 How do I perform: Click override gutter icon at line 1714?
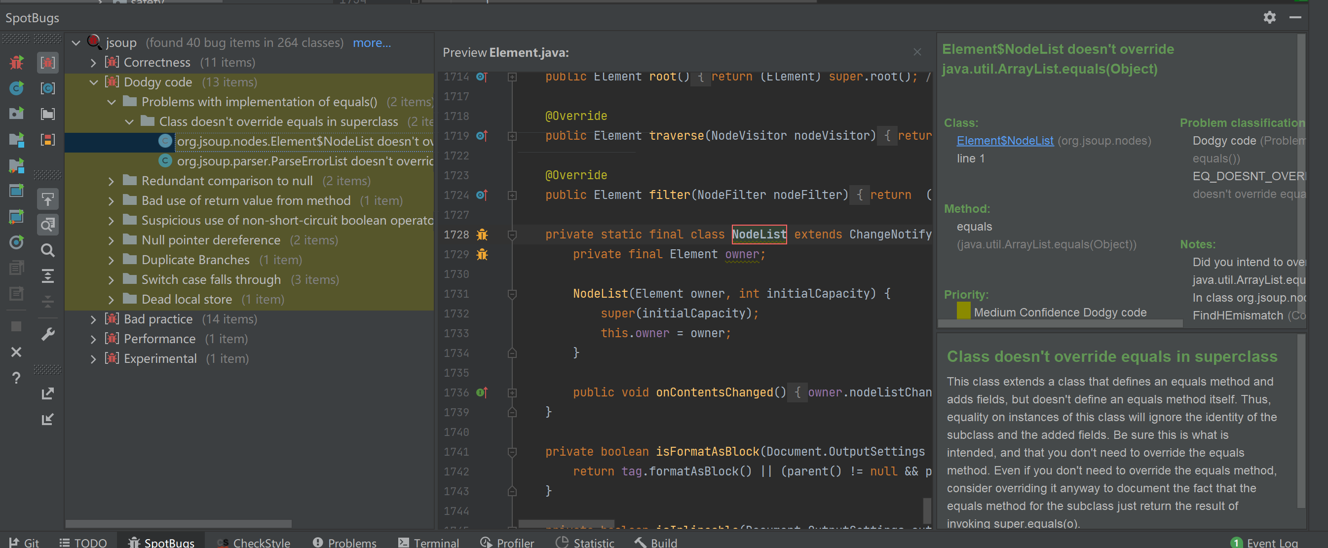tap(482, 77)
